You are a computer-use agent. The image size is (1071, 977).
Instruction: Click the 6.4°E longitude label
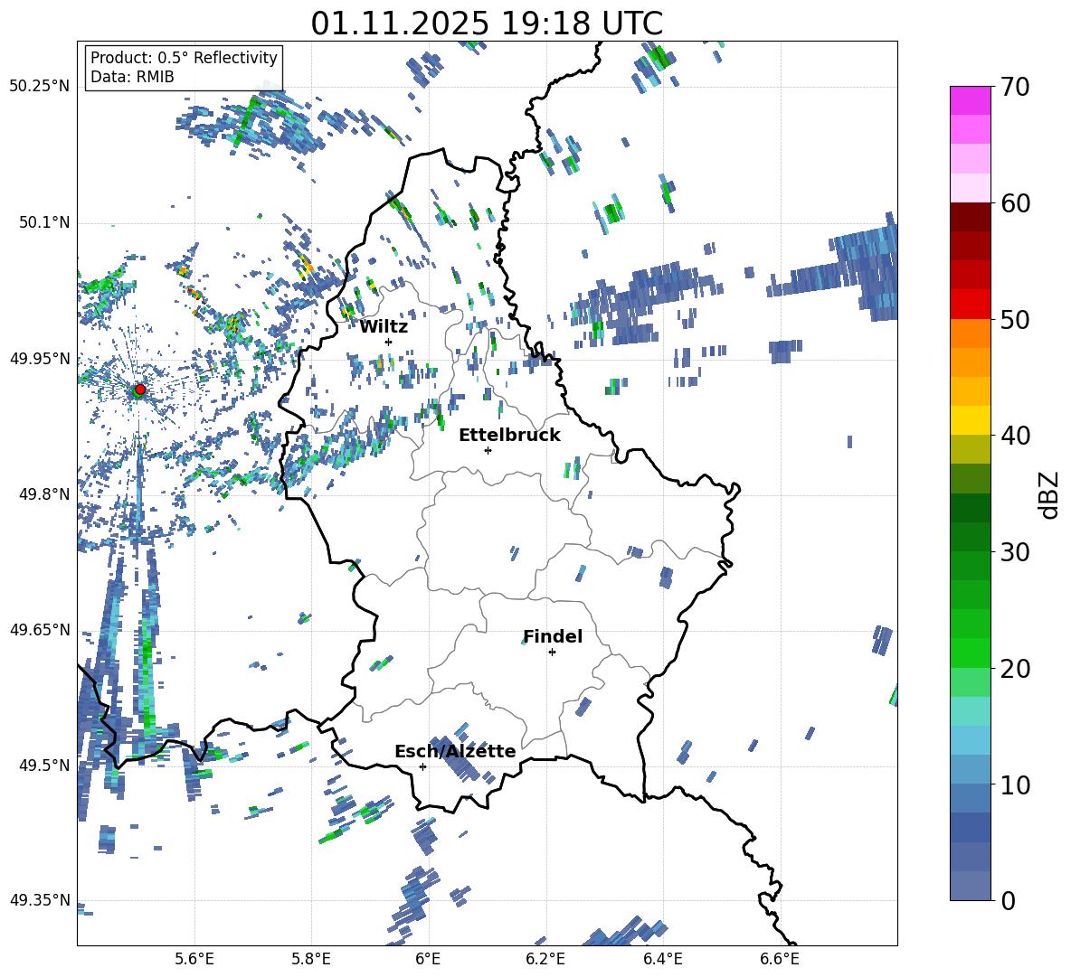click(662, 959)
